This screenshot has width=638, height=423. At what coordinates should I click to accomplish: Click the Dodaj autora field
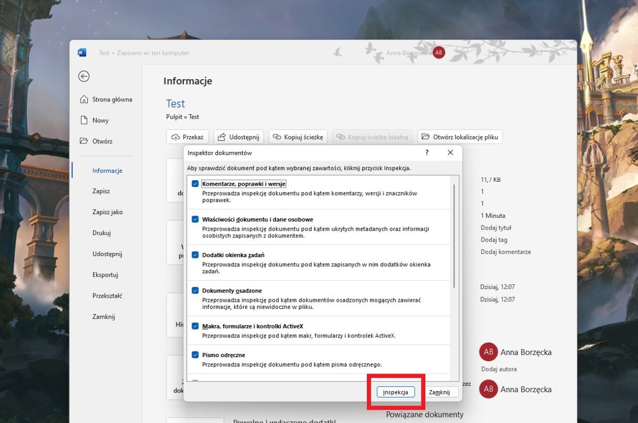(499, 369)
